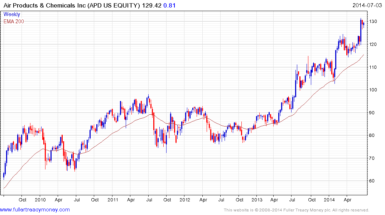Screen dimensions: 385x215
Task: Click the 2010 marker on the time axis
Action: point(40,200)
